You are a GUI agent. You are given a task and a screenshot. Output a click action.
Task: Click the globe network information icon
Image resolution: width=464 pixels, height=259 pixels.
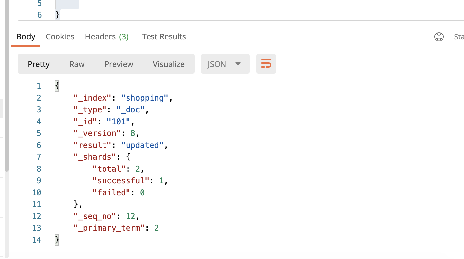point(439,37)
